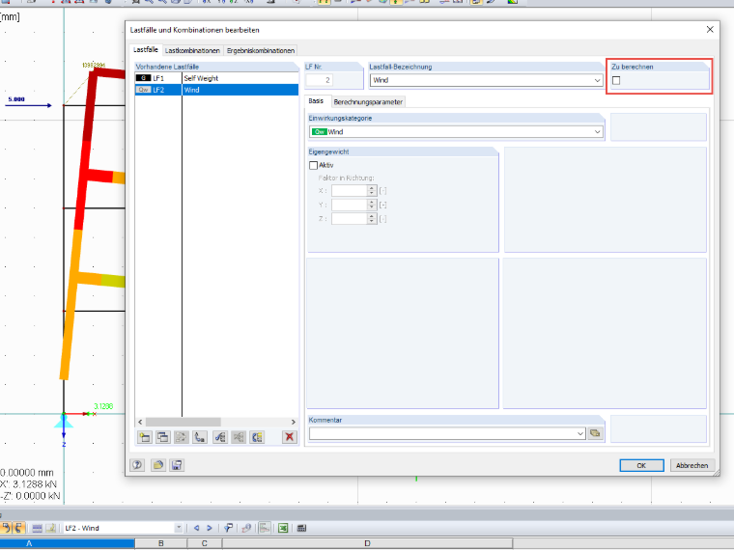
Task: Open the Lastfall-Bezeichnung dropdown
Action: (597, 80)
